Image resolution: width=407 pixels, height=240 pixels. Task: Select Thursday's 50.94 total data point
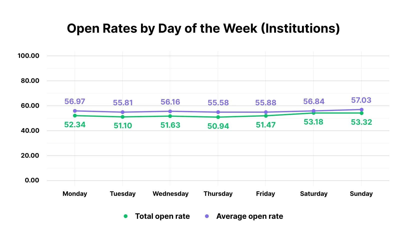pyautogui.click(x=218, y=117)
